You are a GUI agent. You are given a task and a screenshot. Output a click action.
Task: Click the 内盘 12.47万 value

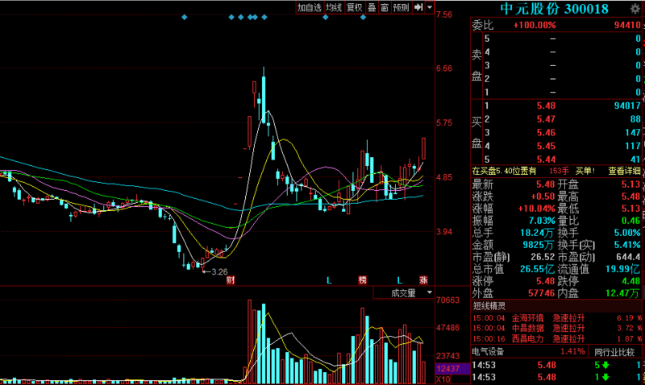[622, 293]
